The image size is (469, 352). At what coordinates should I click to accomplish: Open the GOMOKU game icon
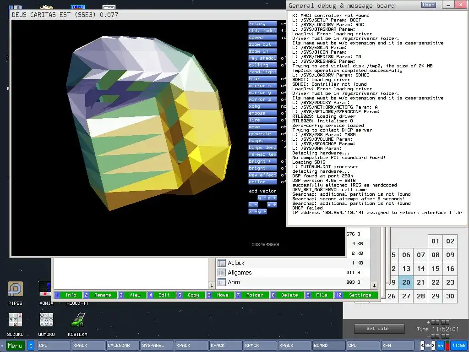point(46,319)
